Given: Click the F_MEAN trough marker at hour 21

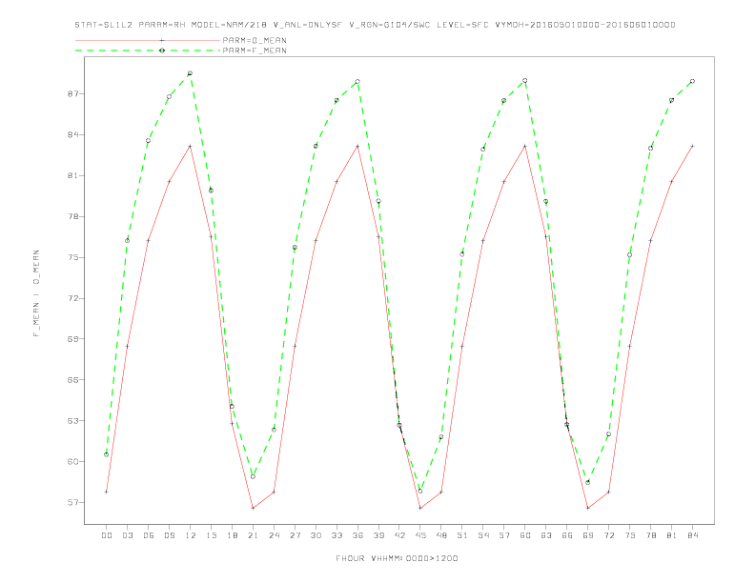Looking at the screenshot, I should point(253,476).
